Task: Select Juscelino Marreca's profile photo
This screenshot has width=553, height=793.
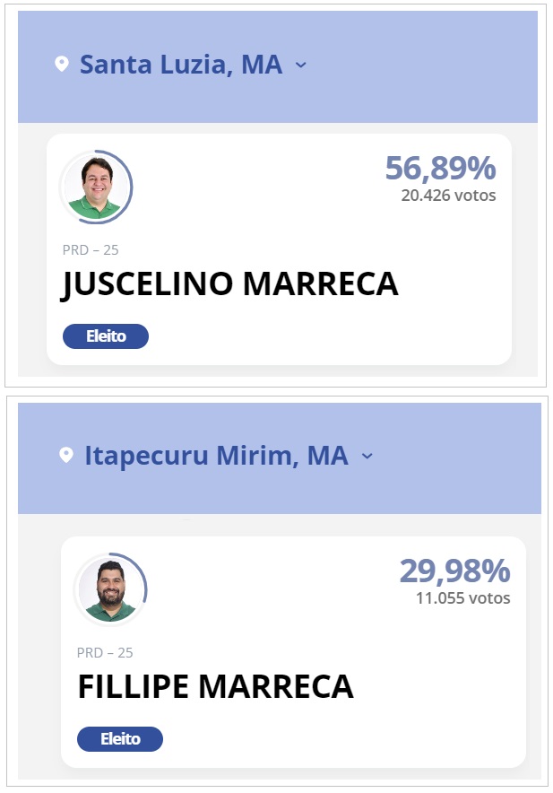Action: [x=98, y=187]
